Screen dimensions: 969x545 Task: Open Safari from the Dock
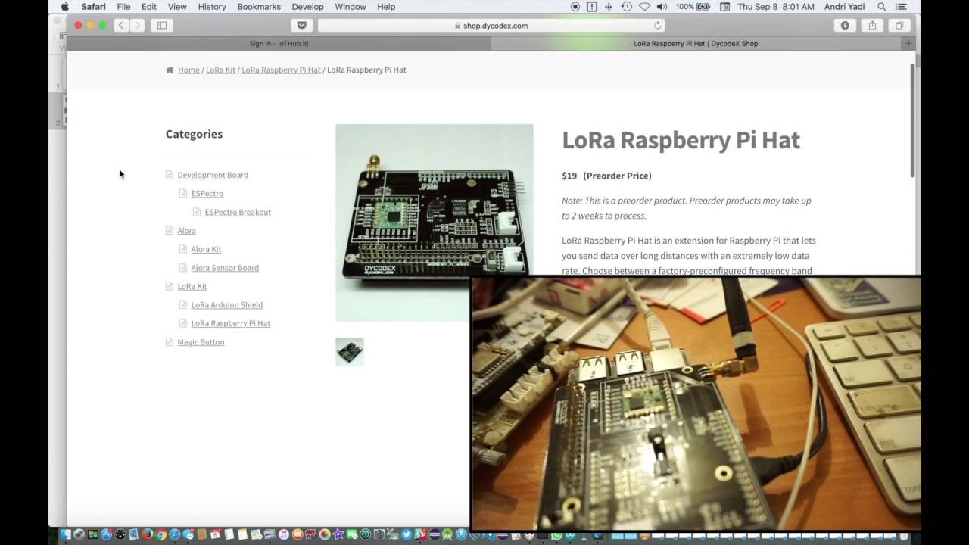coord(174,534)
